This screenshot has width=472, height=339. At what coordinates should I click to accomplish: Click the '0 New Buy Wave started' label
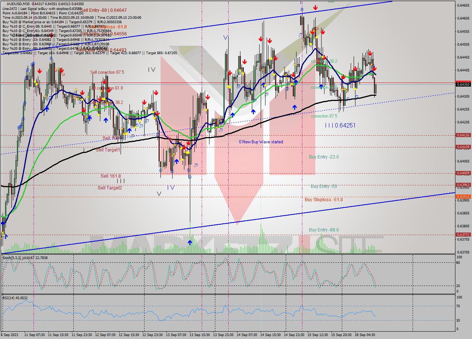(261, 142)
